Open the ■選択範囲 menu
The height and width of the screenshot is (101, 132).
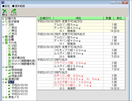coord(19,6)
